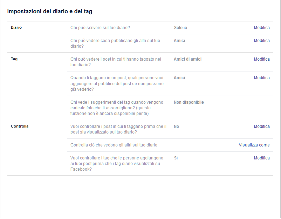Click the Amici di amici value
Image resolution: width=281 pixels, height=219 pixels.
click(x=187, y=59)
